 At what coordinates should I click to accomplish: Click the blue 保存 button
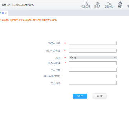(x=80, y=96)
